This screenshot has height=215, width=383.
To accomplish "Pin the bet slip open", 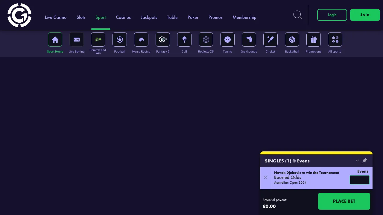I will [365, 160].
